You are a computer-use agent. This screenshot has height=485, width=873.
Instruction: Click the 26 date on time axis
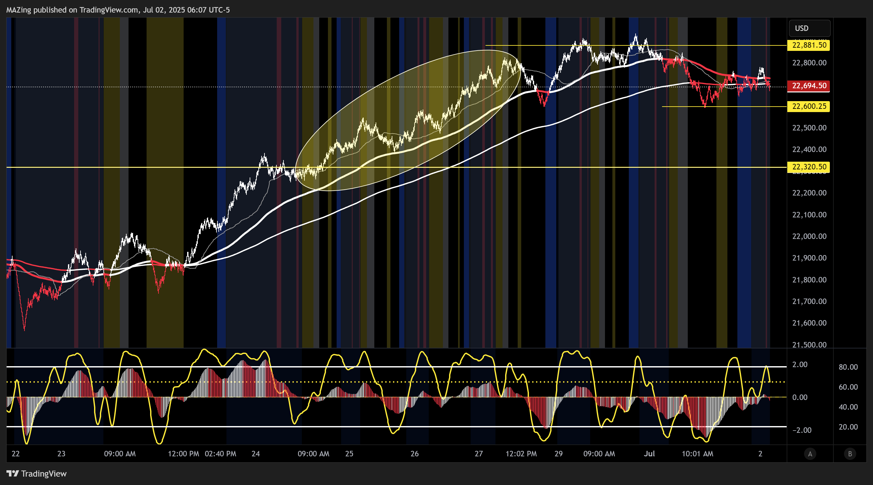415,454
